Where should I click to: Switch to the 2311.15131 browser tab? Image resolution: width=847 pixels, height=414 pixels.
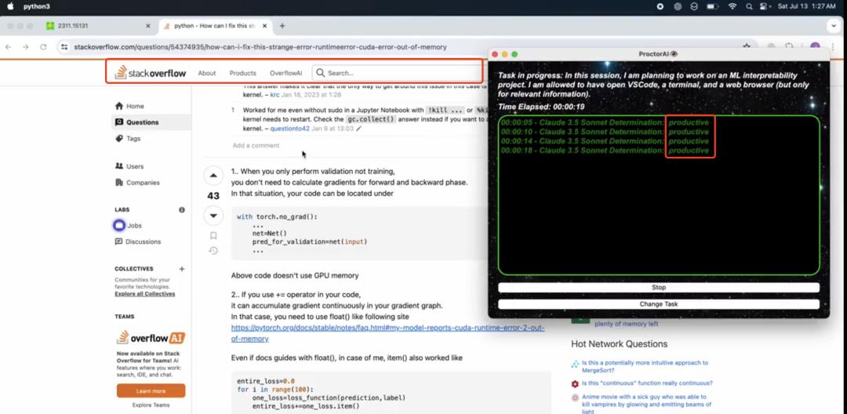(97, 26)
